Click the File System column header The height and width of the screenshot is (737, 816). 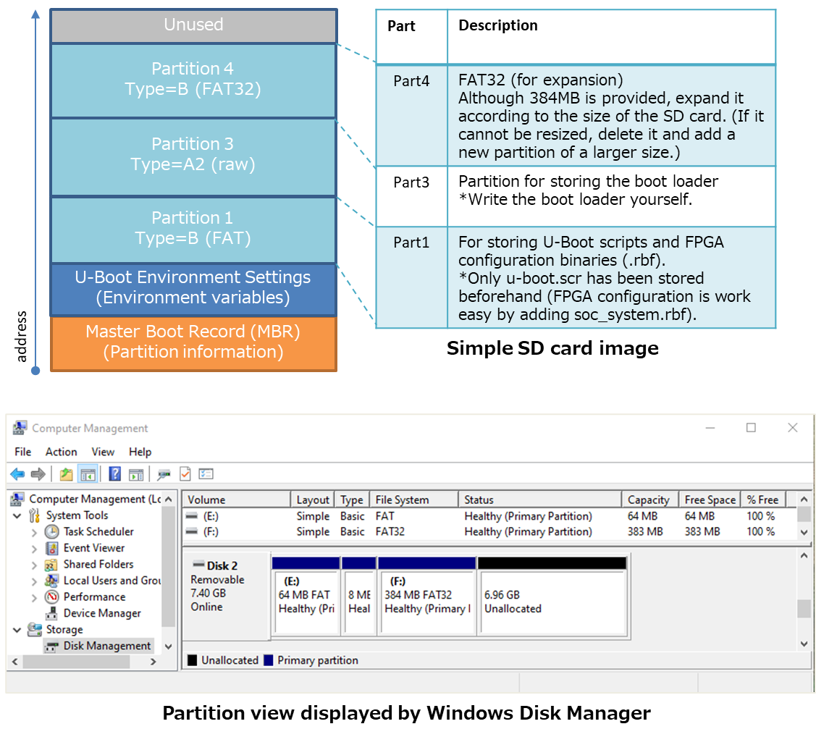coord(402,500)
